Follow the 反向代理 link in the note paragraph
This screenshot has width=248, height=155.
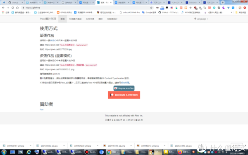coord(125,83)
